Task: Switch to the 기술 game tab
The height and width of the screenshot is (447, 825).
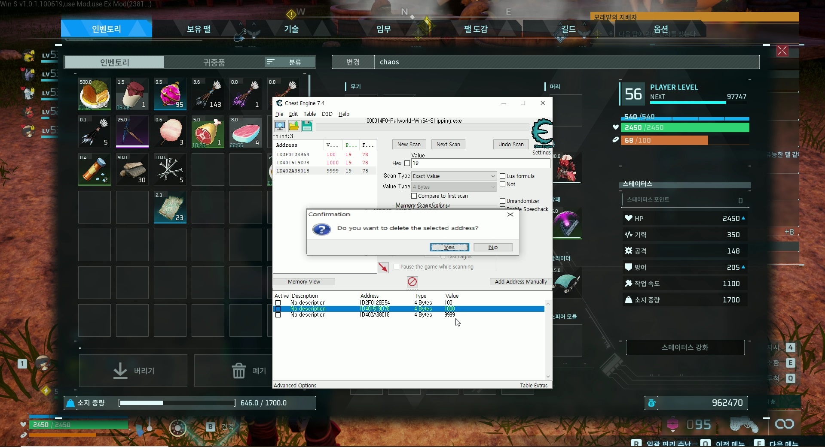Action: (291, 29)
